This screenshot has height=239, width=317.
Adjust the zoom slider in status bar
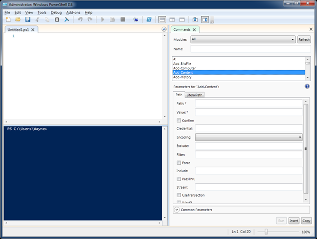pos(266,232)
